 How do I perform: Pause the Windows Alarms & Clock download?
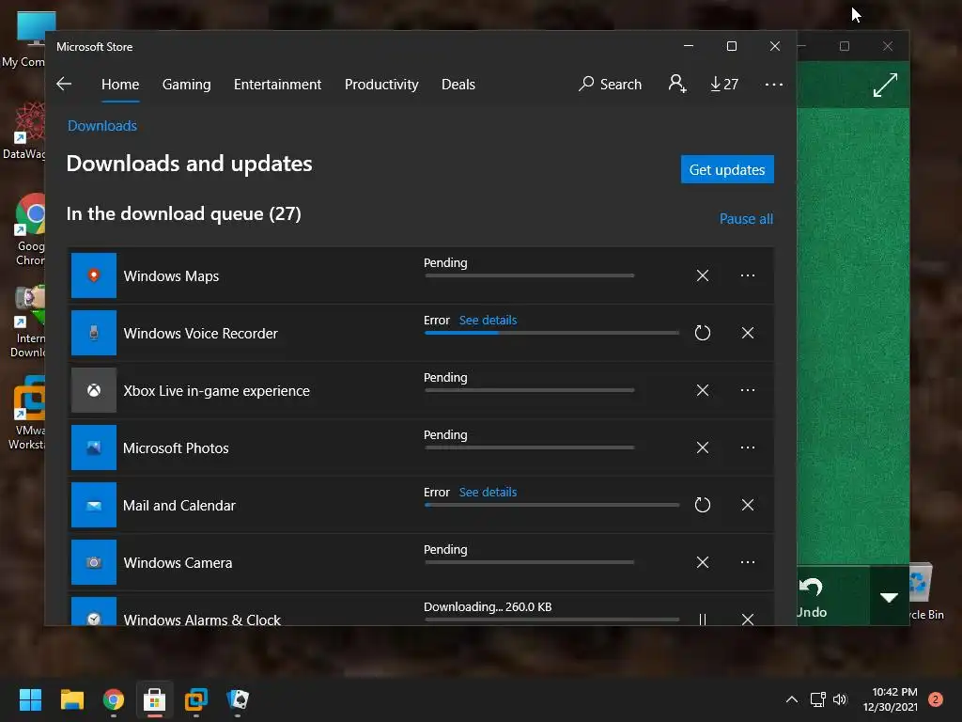tap(703, 619)
